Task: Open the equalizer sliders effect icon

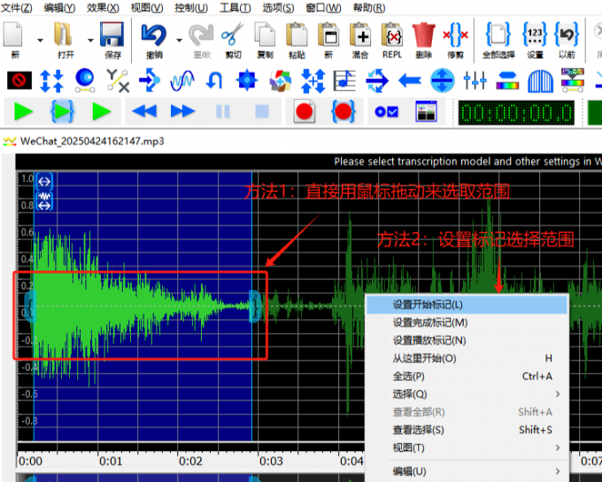Action: click(x=475, y=82)
